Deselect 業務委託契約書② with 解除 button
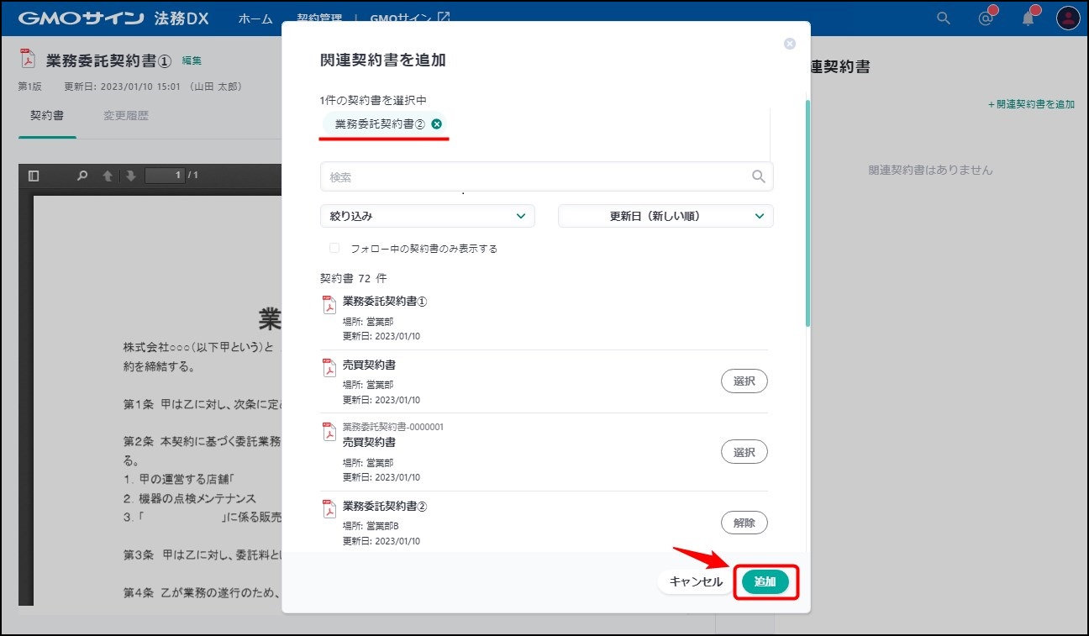The width and height of the screenshot is (1089, 636). pos(744,523)
